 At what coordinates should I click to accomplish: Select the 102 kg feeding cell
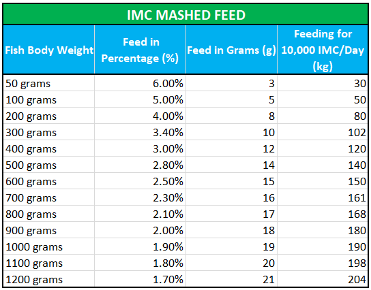(x=323, y=132)
